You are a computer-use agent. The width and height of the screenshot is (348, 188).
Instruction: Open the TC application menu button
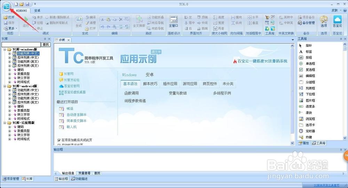coord(6,7)
